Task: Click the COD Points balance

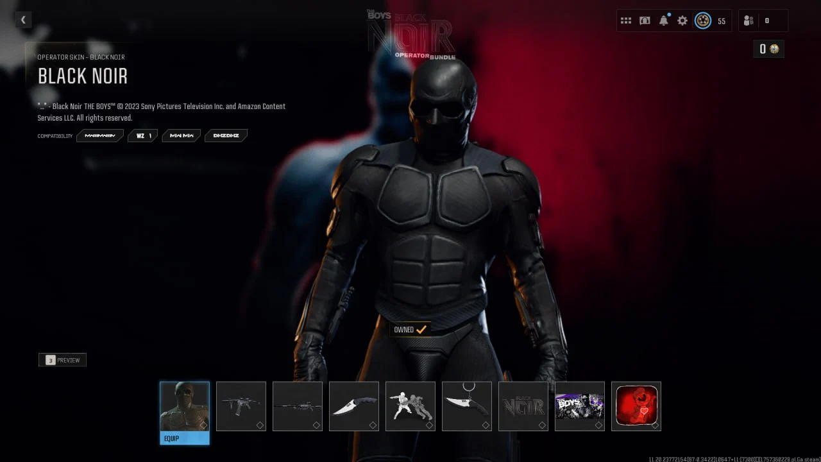Action: point(768,49)
